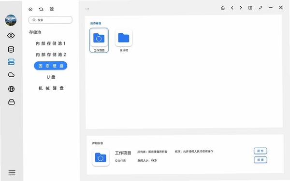Image resolution: width=290 pixels, height=181 pixels.
Task: Select the 设计稿 folder tile
Action: pyautogui.click(x=124, y=40)
